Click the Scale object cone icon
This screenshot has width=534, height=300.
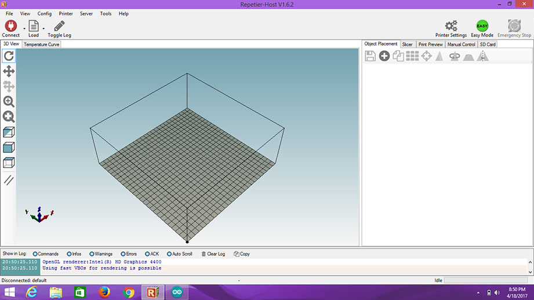pyautogui.click(x=439, y=56)
